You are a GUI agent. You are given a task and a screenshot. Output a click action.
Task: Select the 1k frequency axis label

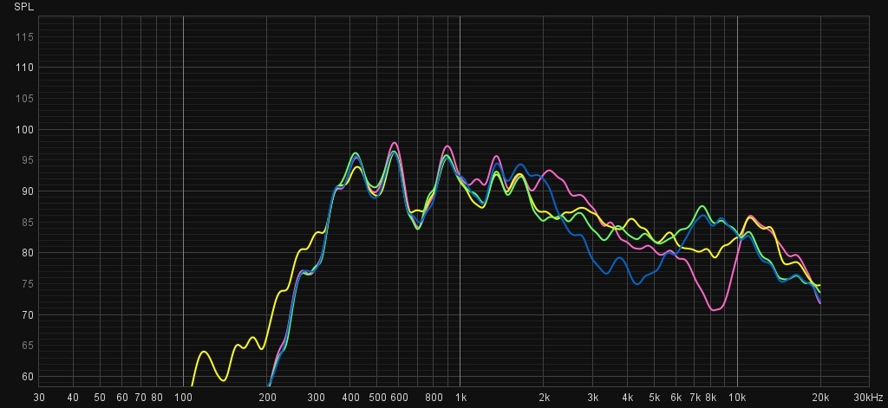click(x=460, y=398)
